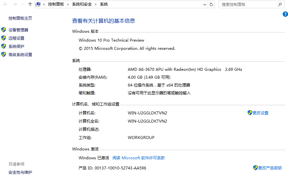
Task: Click RAM value 4.00 GB (3.49 GB 可用)
Action: coord(149,77)
